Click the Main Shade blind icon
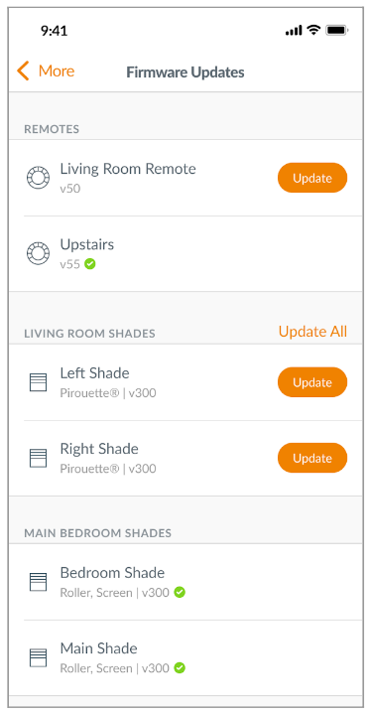 (38, 657)
